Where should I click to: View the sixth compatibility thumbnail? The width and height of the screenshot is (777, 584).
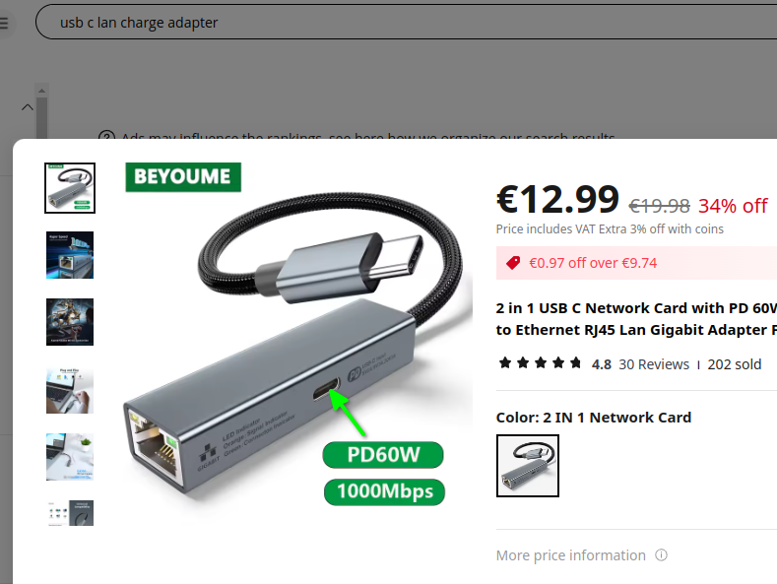pos(70,513)
